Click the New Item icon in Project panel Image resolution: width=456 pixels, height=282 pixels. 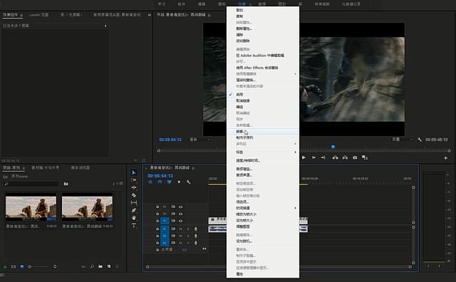(109, 266)
